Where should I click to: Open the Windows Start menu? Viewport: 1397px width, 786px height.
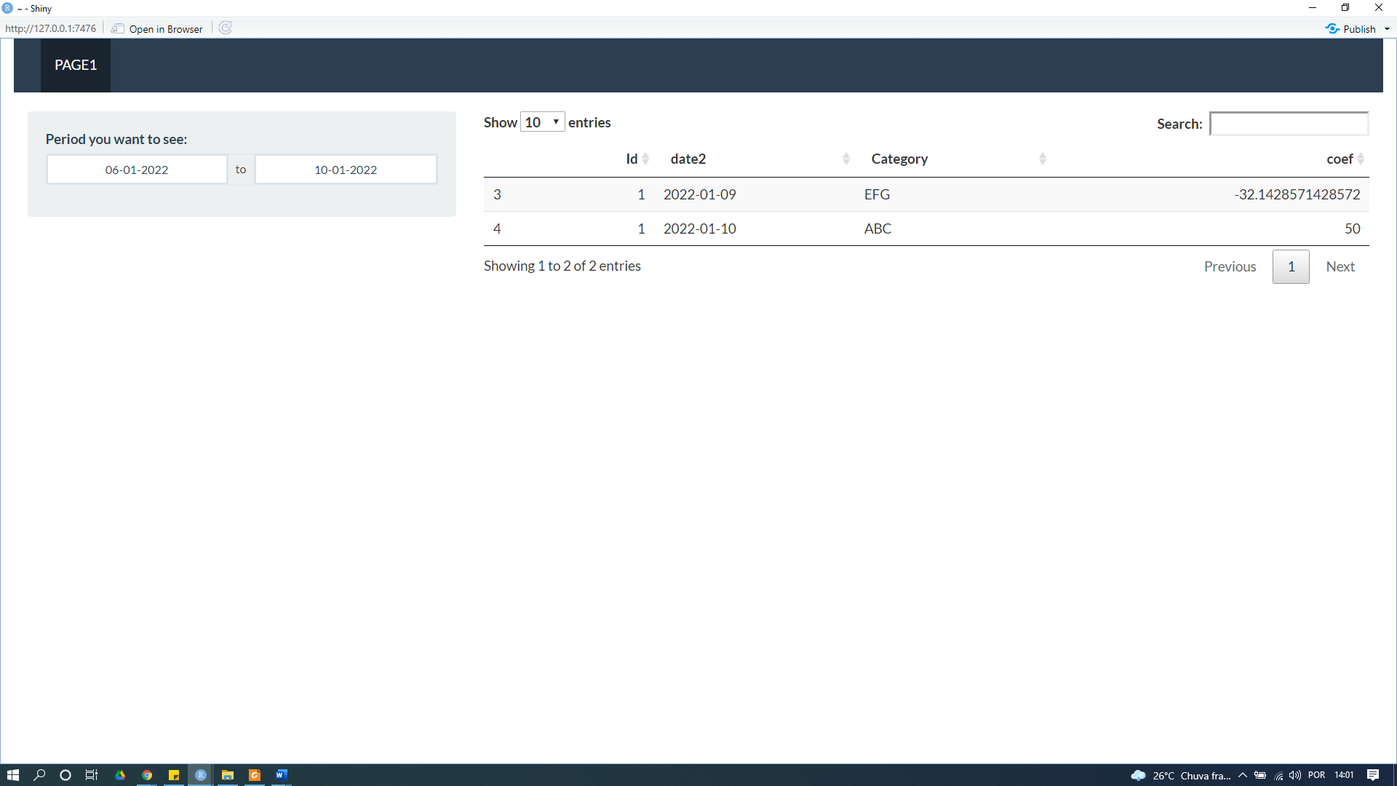pos(12,775)
